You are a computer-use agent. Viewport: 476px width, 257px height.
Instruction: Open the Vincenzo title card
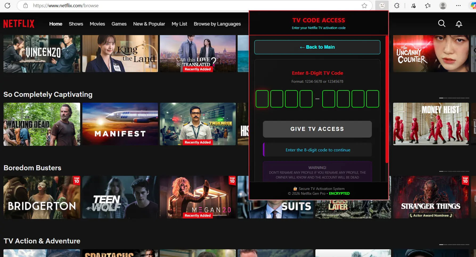coord(42,53)
